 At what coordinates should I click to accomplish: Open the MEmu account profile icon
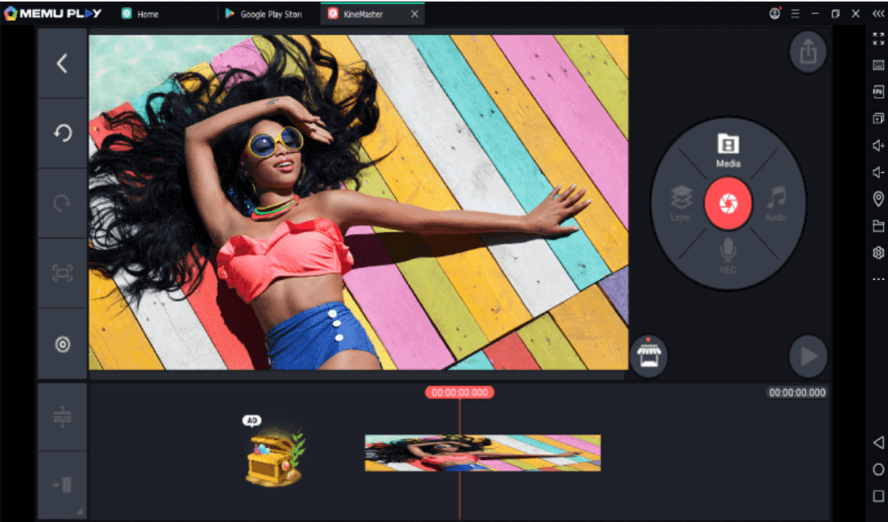tap(774, 14)
